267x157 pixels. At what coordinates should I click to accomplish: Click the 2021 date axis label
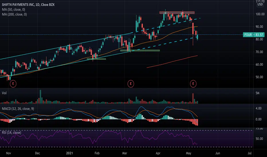(x=70, y=153)
